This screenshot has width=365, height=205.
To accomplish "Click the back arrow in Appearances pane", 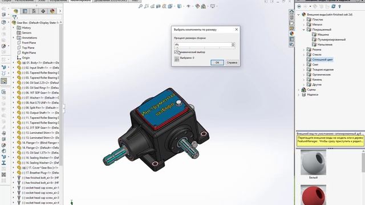I will 299,6.
